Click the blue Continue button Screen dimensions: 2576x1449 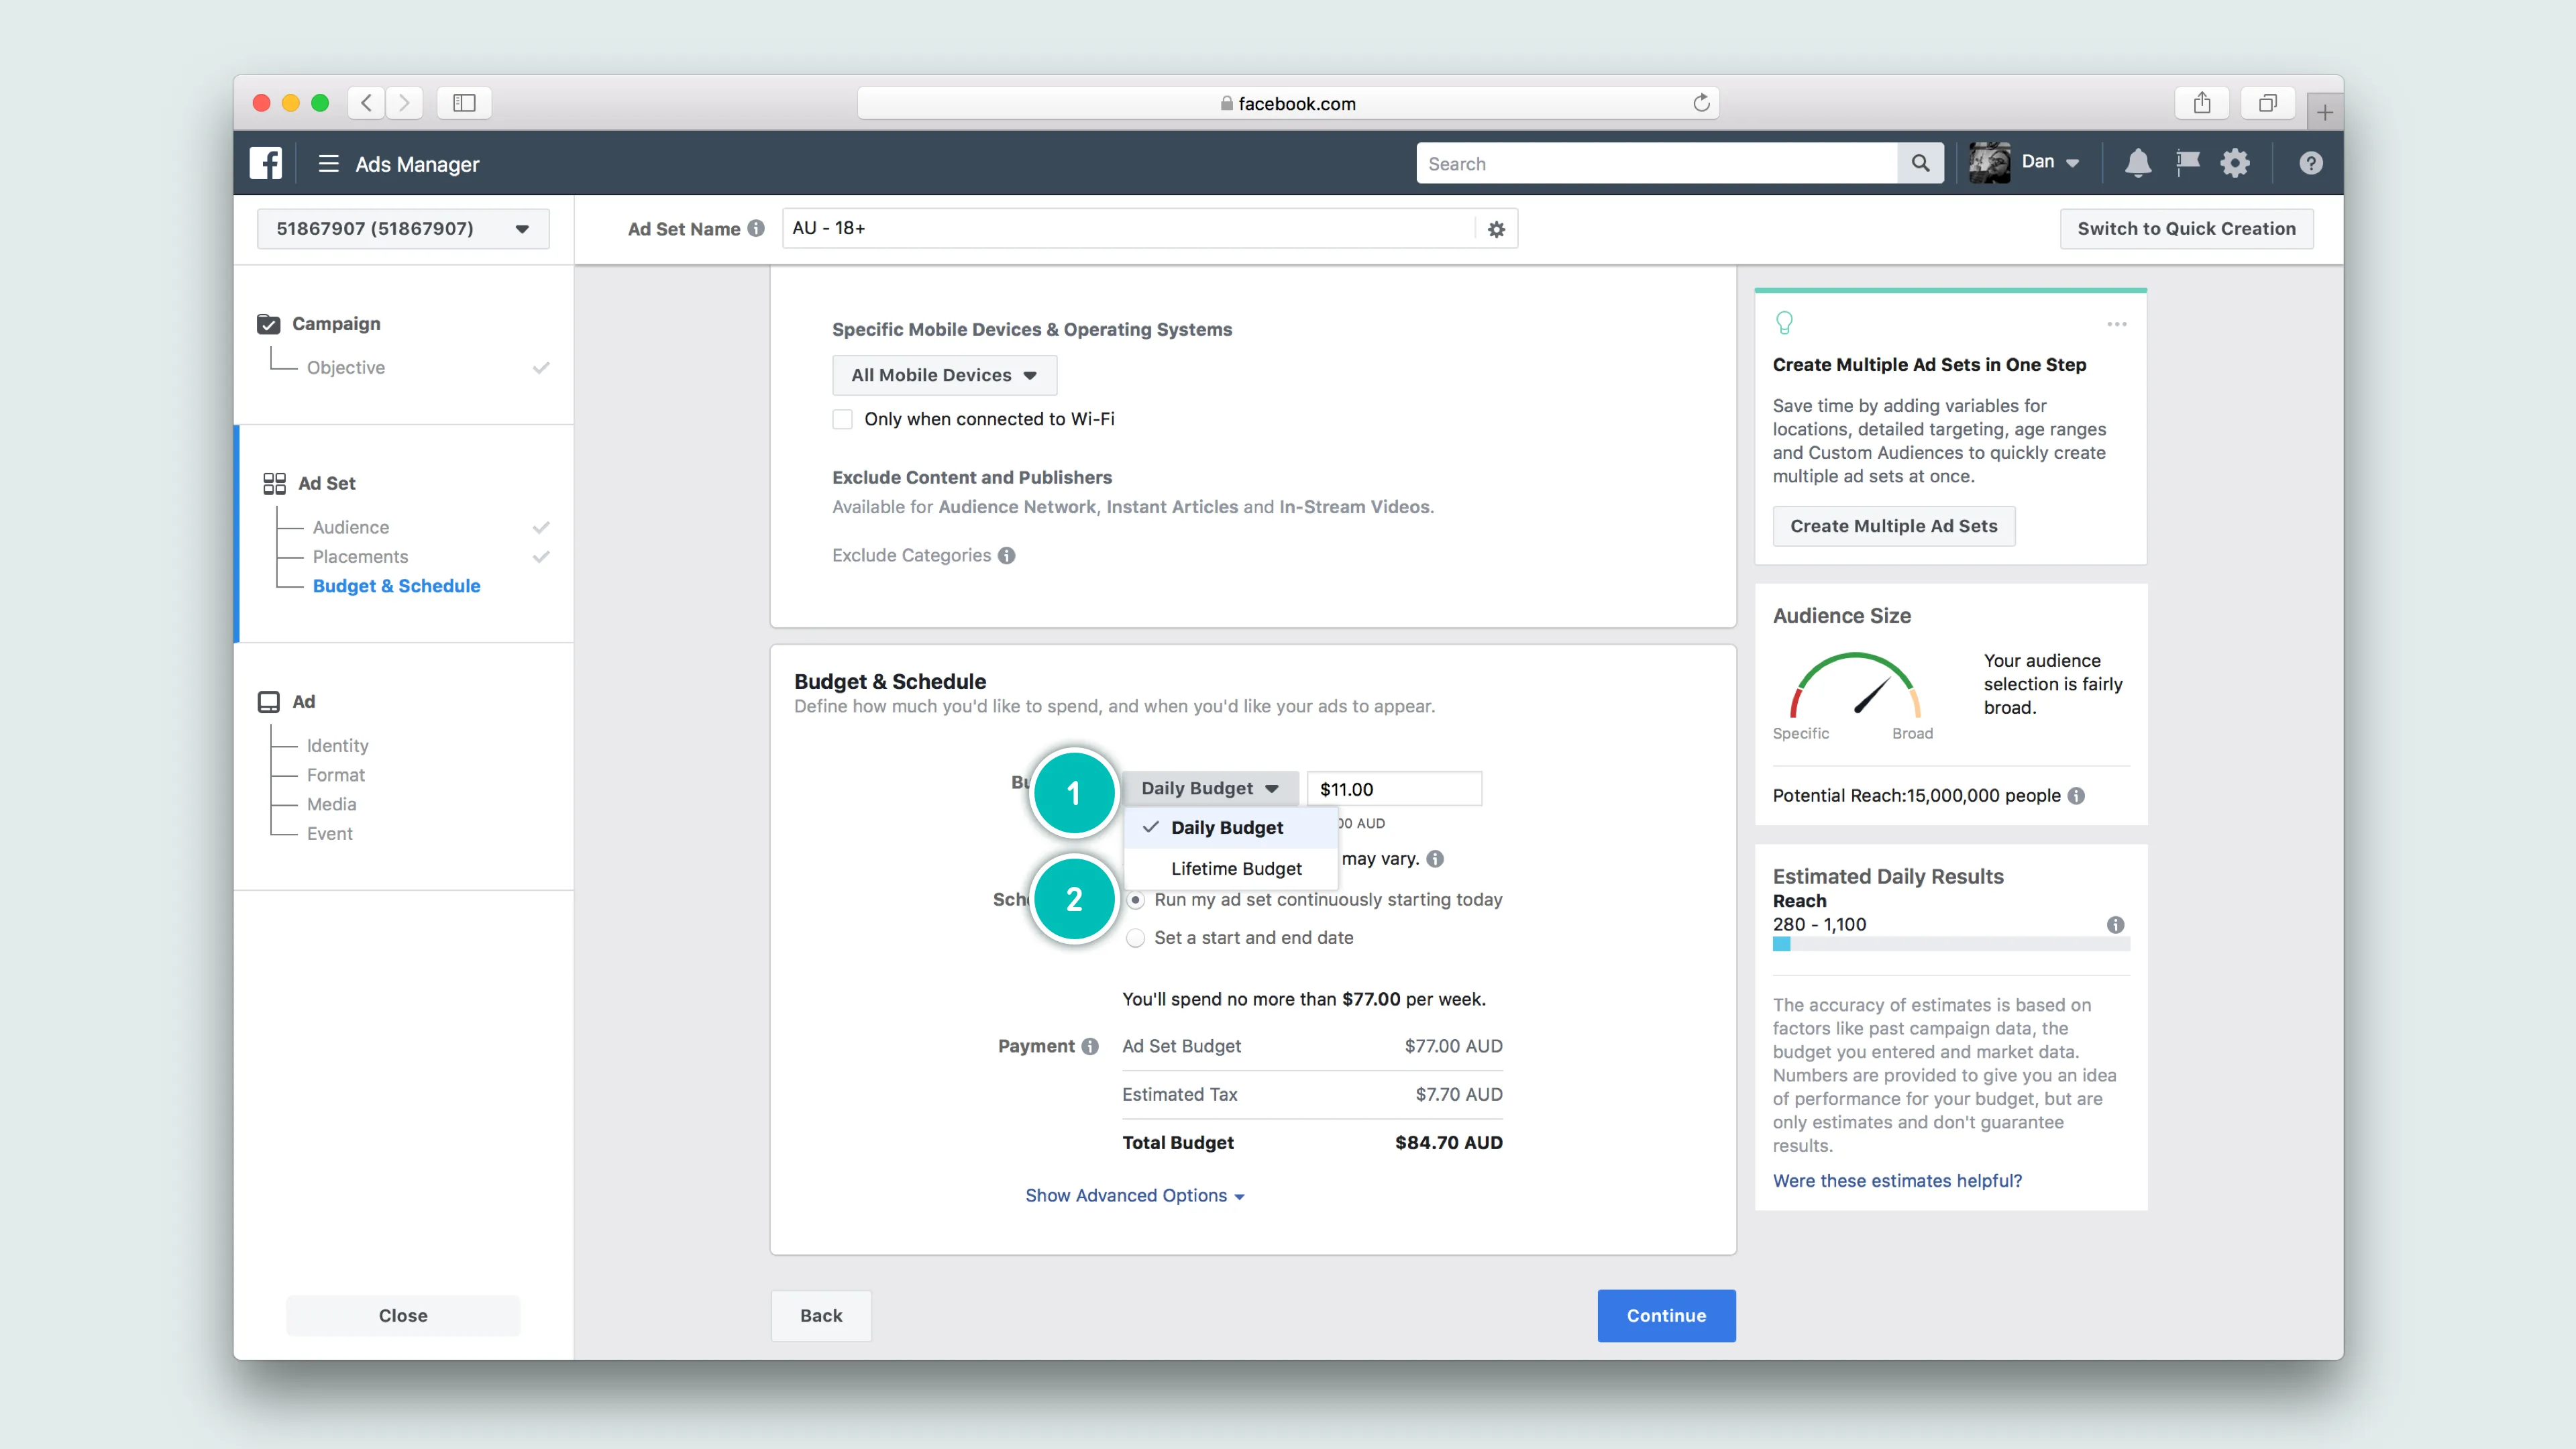(1666, 1315)
